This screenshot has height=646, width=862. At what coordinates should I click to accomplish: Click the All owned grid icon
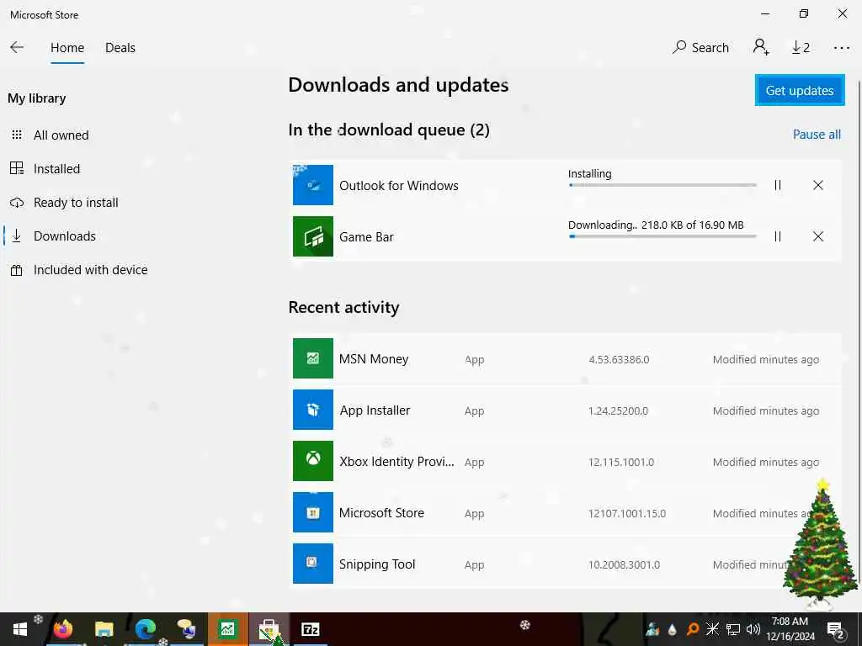[x=17, y=135]
